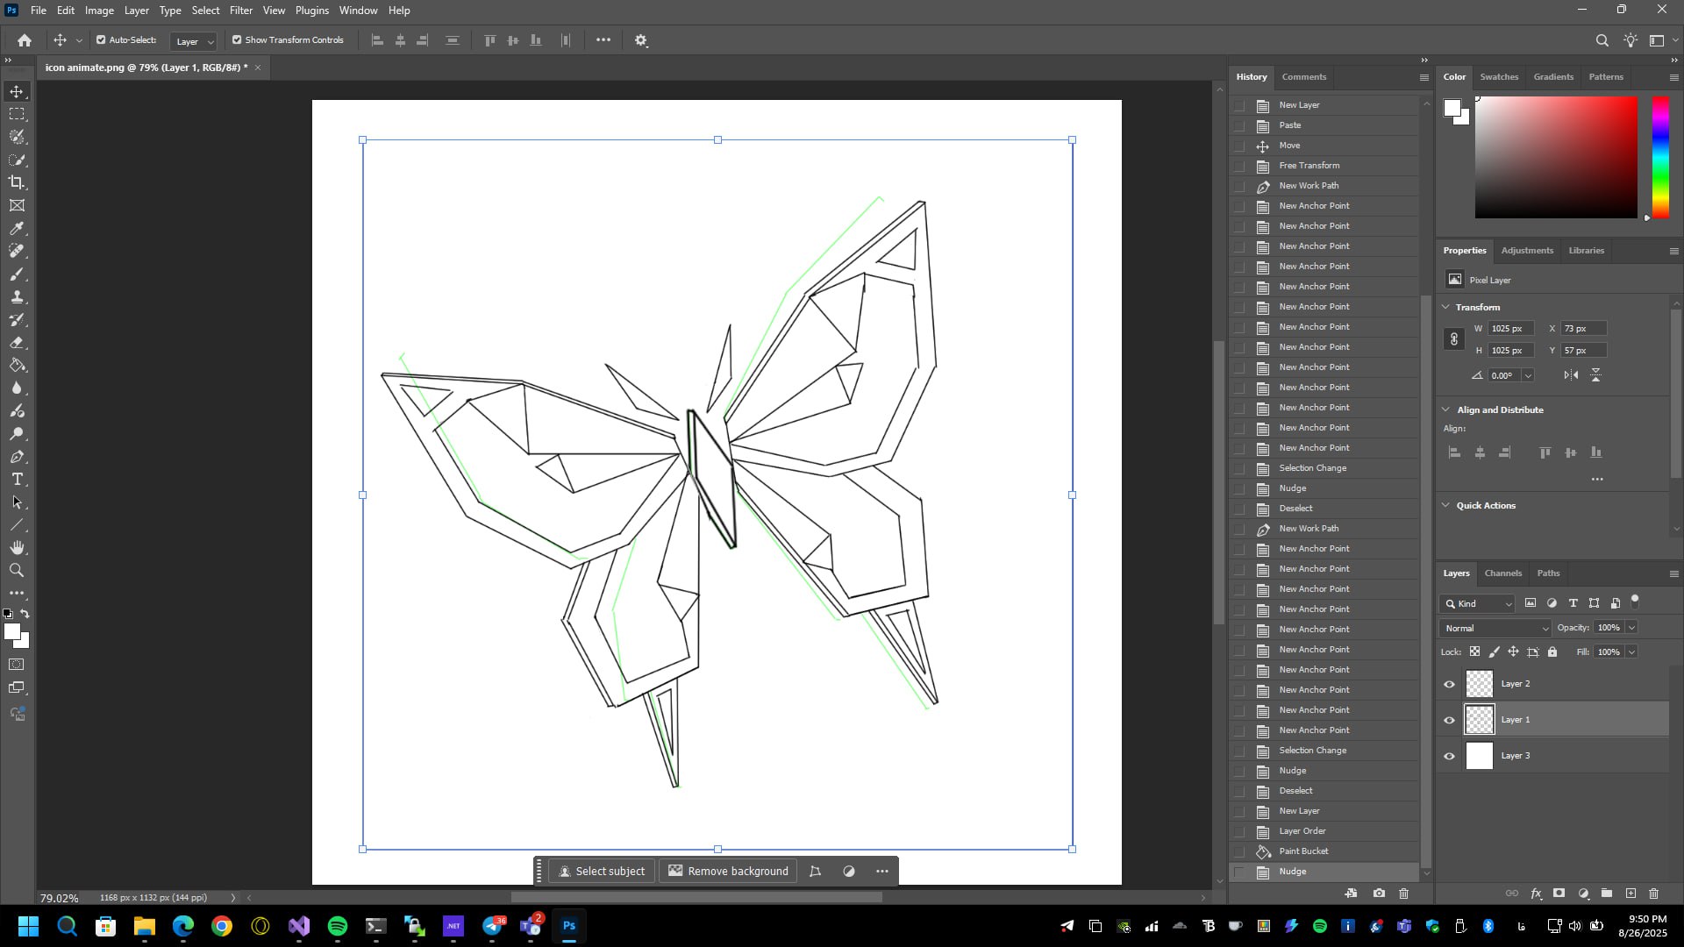Select the Pen tool
The image size is (1684, 947).
(x=17, y=457)
